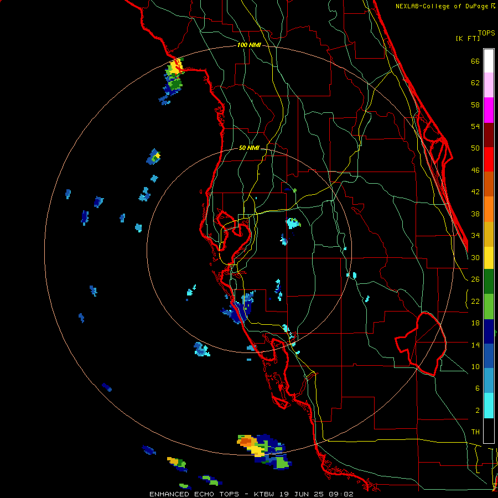Viewport: 498px width, 498px height.
Task: Choose the dark orange-brown legend band
Action: click(489, 184)
